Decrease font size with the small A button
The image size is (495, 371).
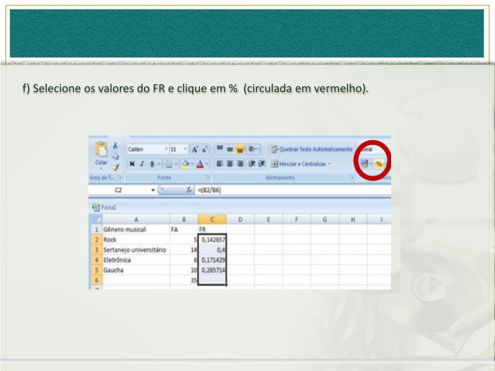point(204,150)
